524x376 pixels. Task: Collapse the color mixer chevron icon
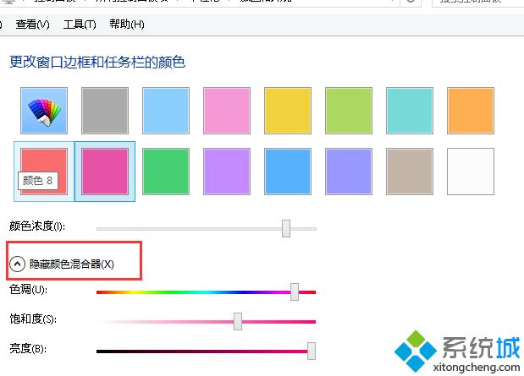click(x=18, y=264)
